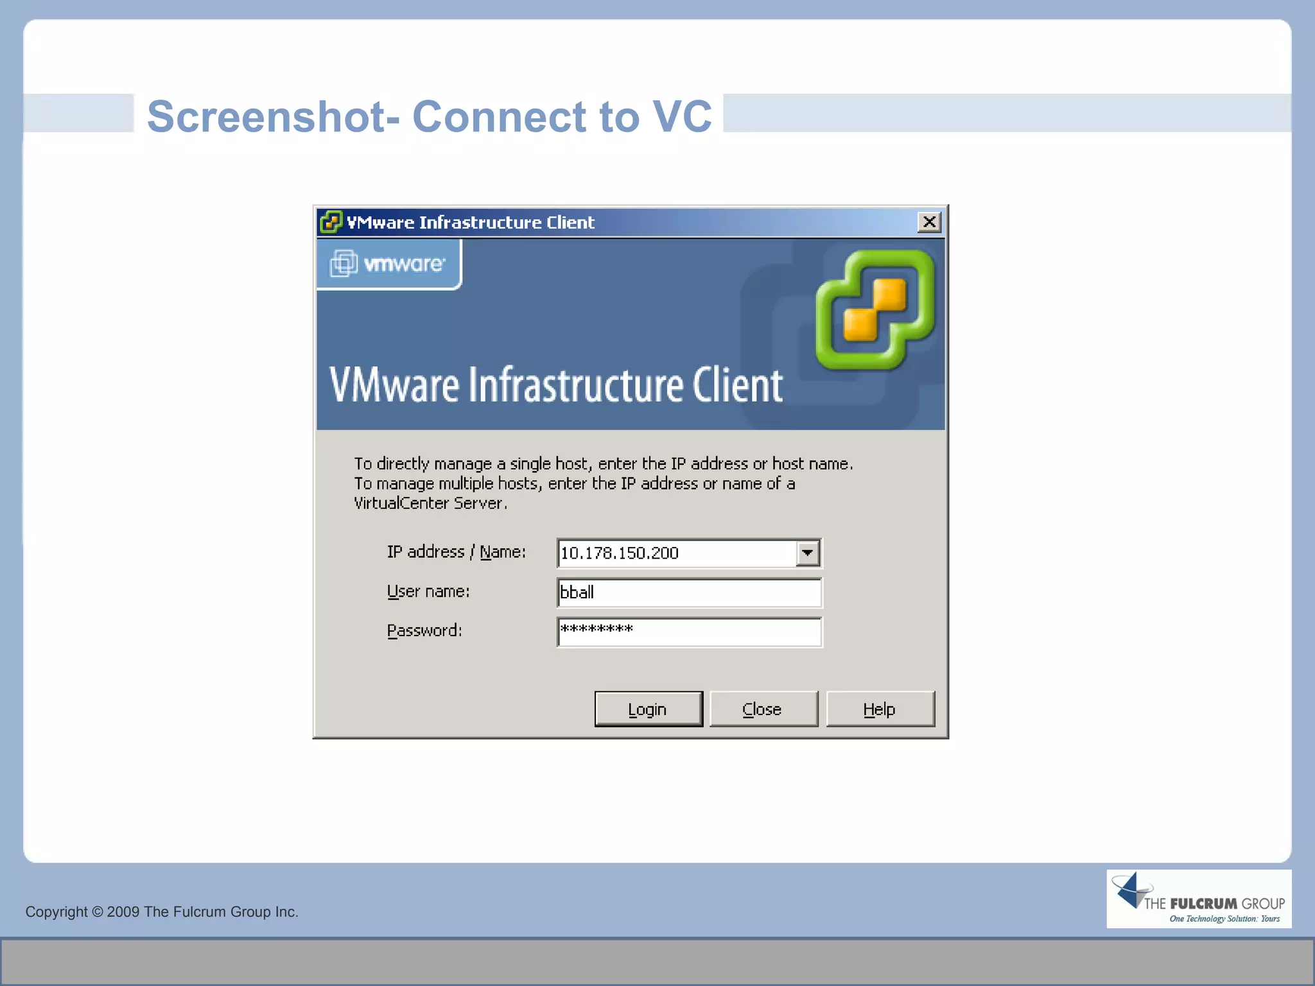Click the slide title 'Screenshot- Connect to VC'

coord(430,116)
